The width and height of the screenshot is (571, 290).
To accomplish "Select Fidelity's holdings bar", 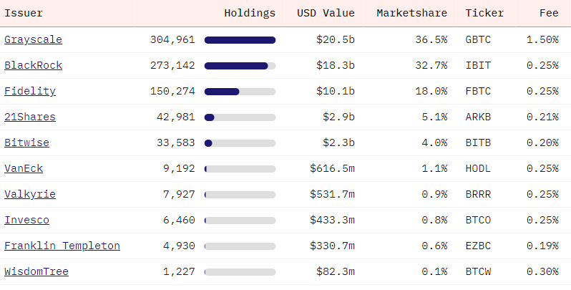I will click(x=240, y=92).
